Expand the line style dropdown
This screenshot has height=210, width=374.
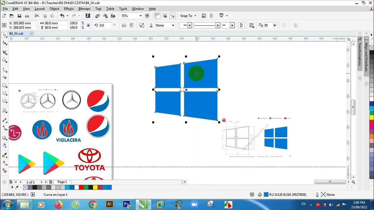[x=217, y=25]
